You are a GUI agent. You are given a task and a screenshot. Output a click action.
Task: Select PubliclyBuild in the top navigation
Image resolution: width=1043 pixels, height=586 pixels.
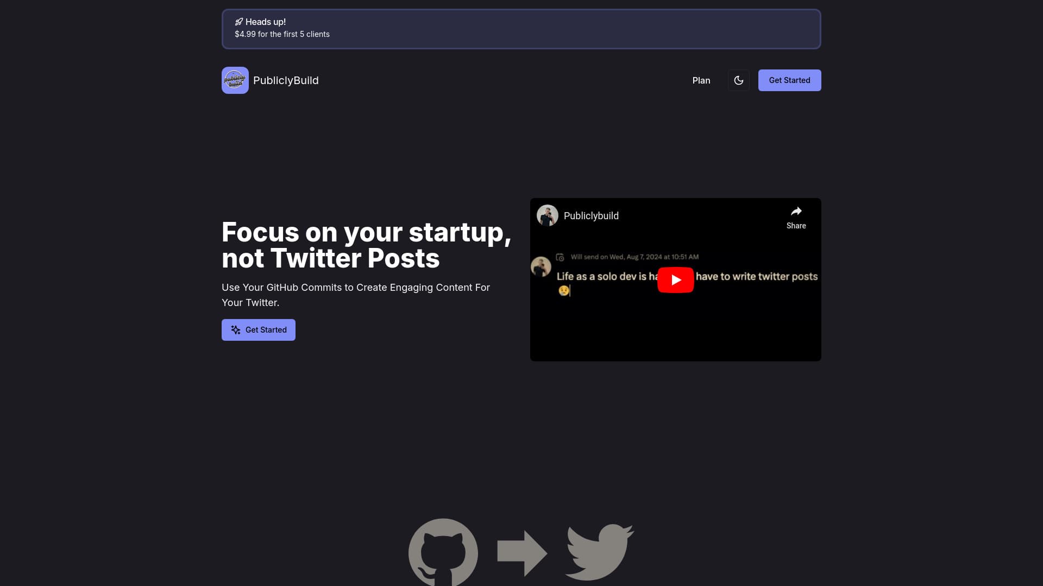pyautogui.click(x=286, y=80)
